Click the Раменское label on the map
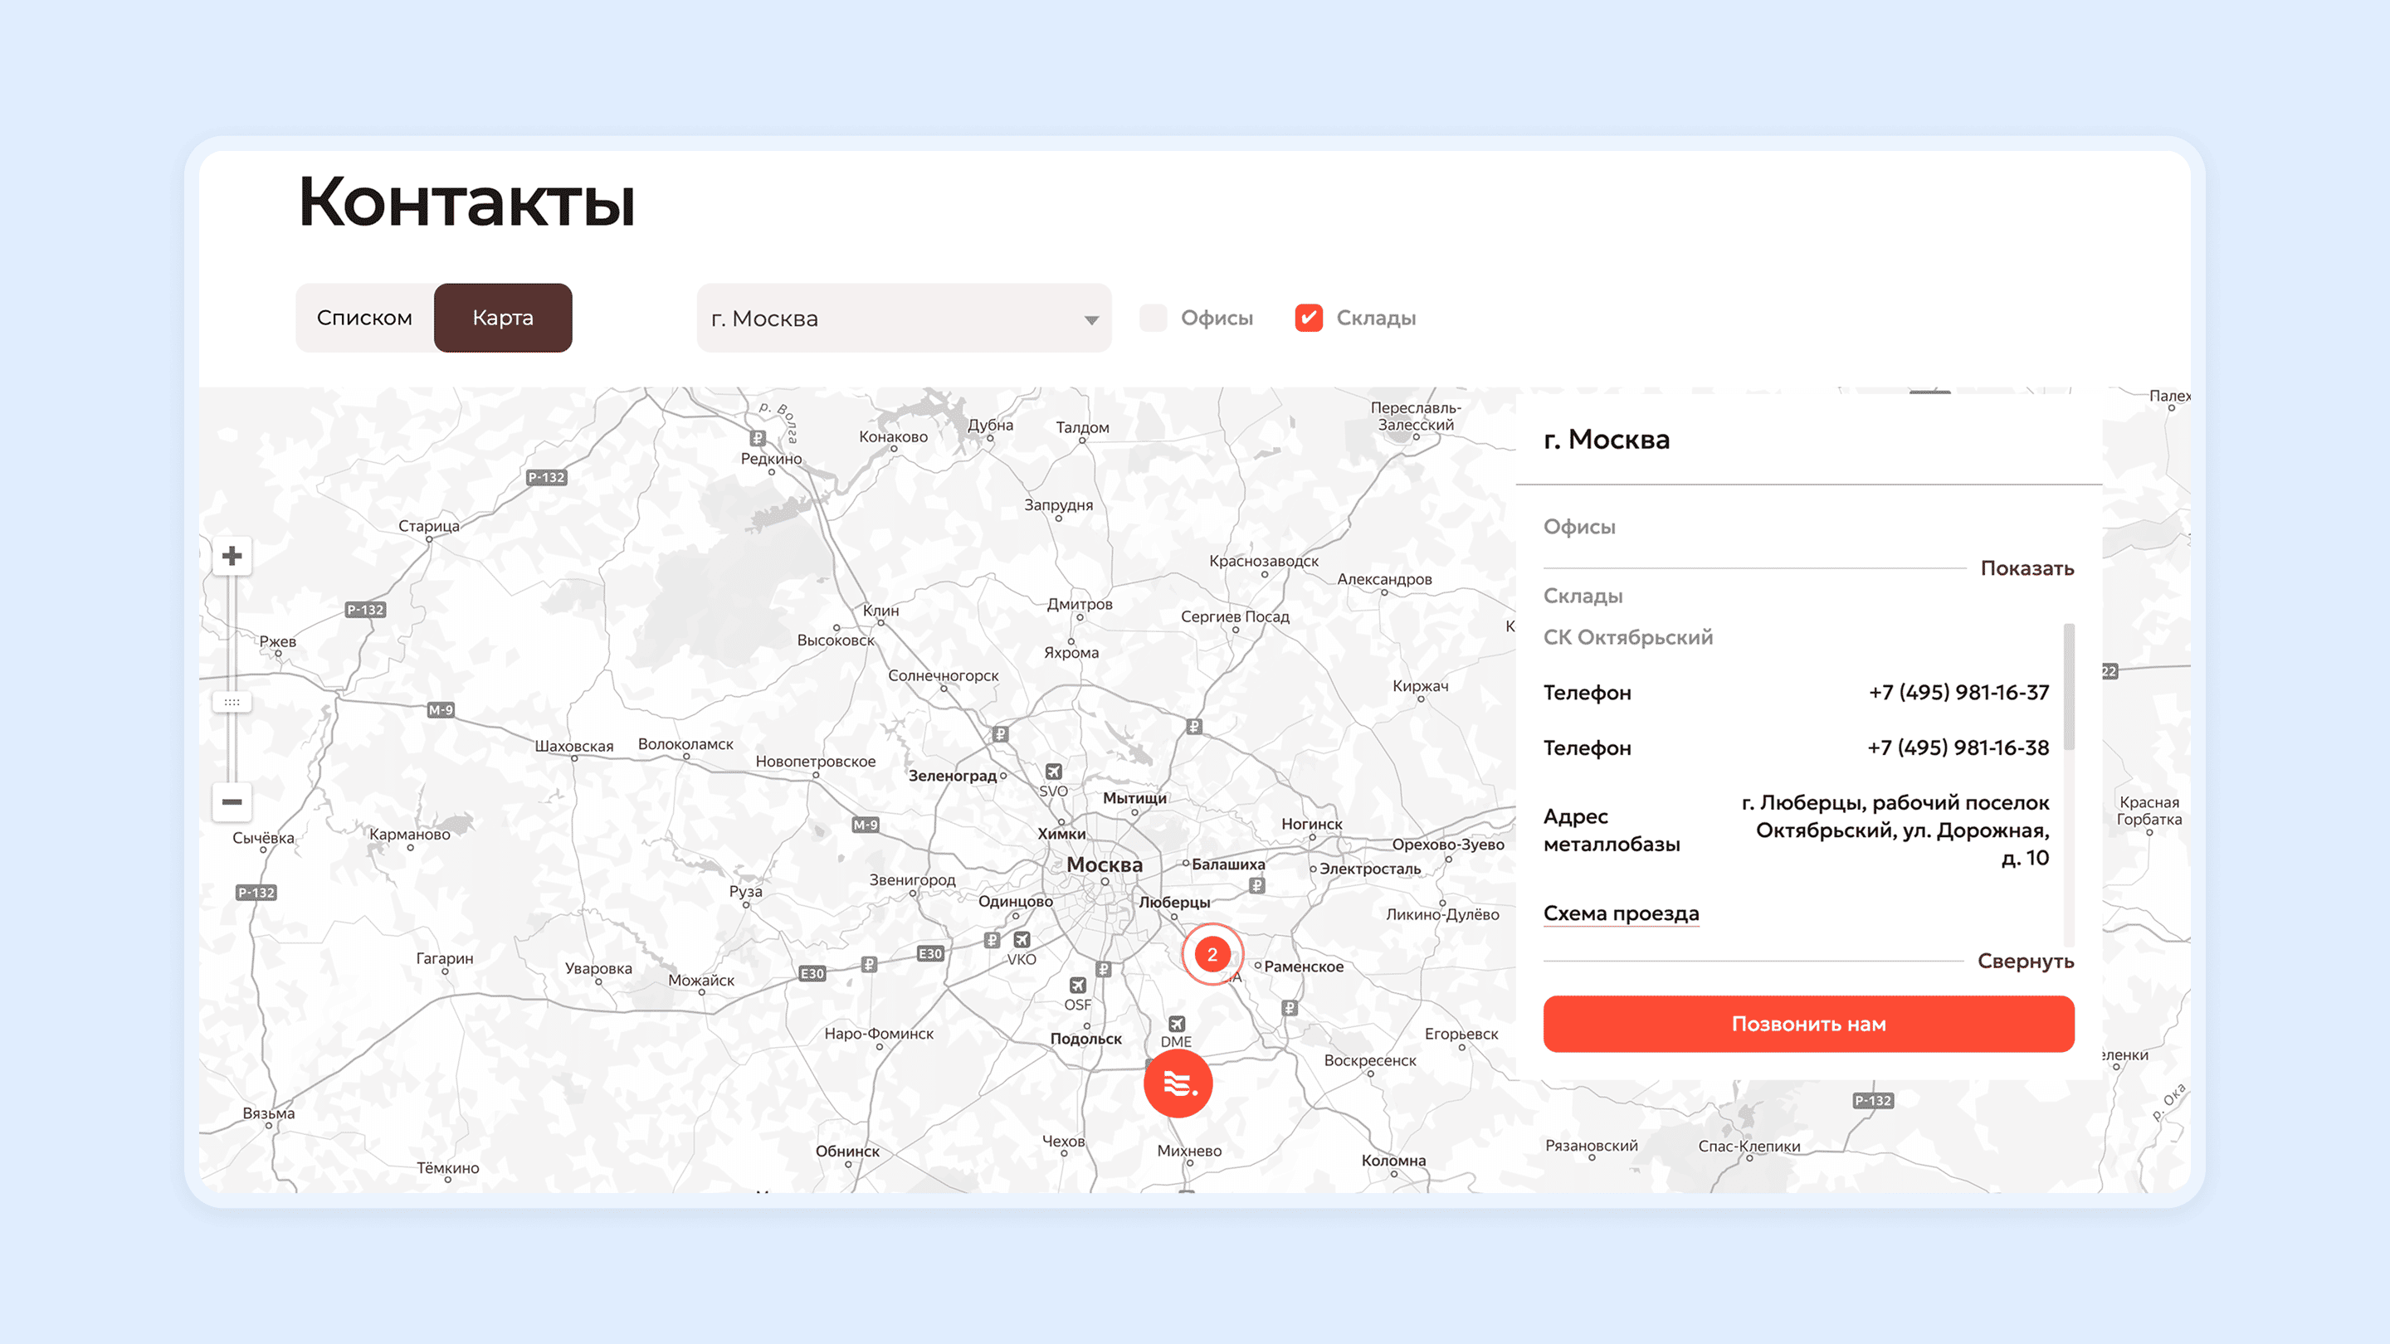 coord(1304,967)
